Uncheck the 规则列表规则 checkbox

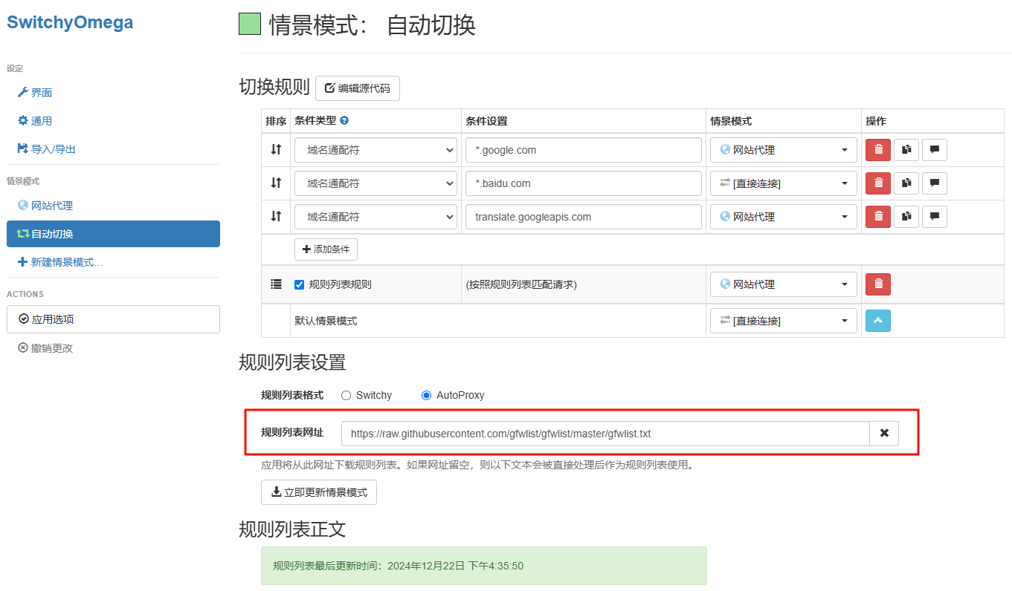(300, 284)
